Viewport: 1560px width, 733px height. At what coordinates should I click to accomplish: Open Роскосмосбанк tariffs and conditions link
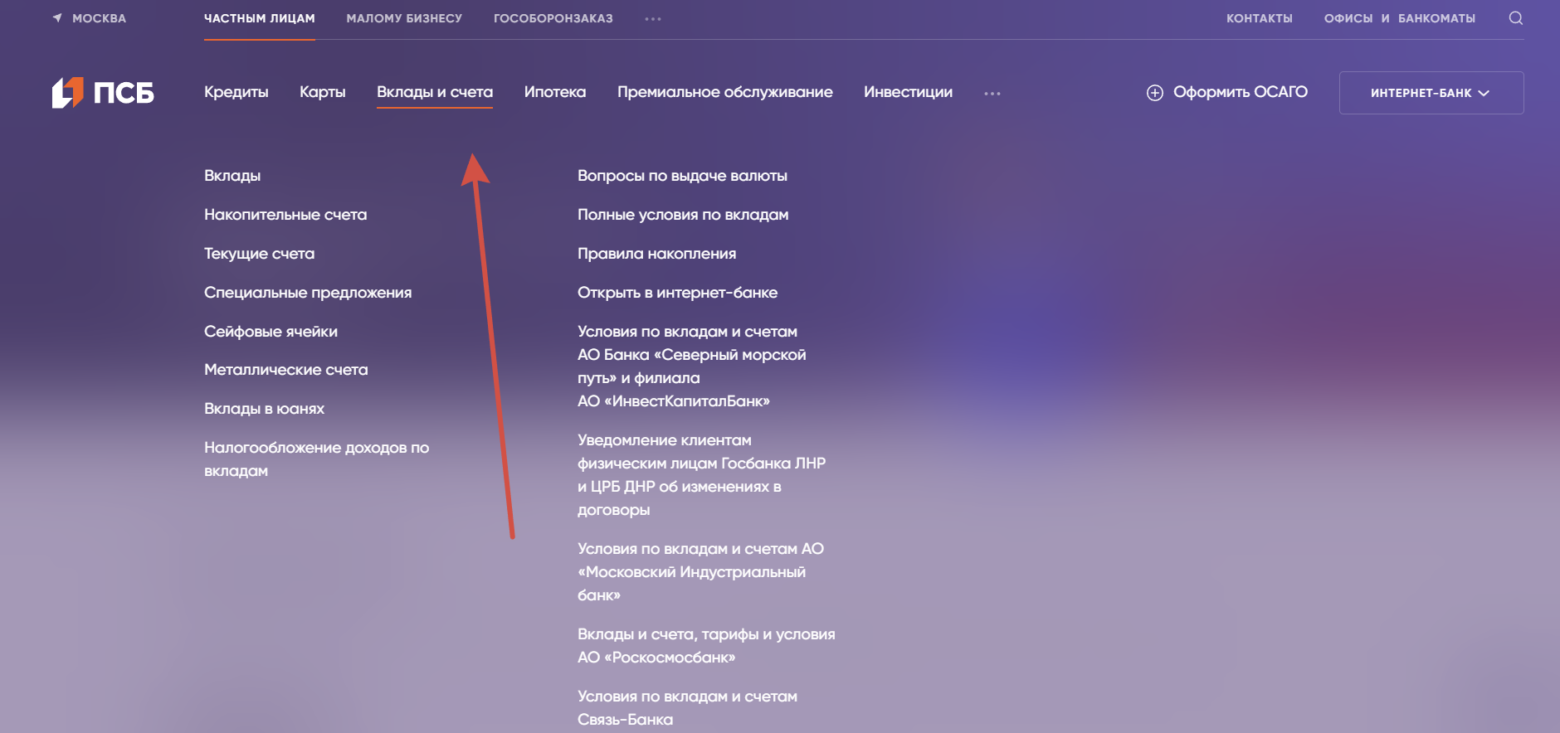706,646
